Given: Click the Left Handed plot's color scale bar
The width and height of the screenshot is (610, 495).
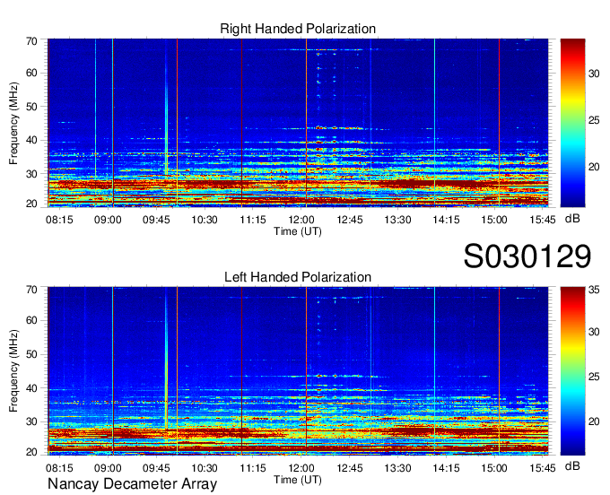Looking at the screenshot, I should [572, 370].
